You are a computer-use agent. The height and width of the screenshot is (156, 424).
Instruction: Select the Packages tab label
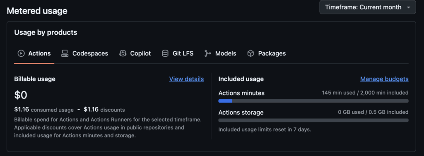[x=272, y=53]
